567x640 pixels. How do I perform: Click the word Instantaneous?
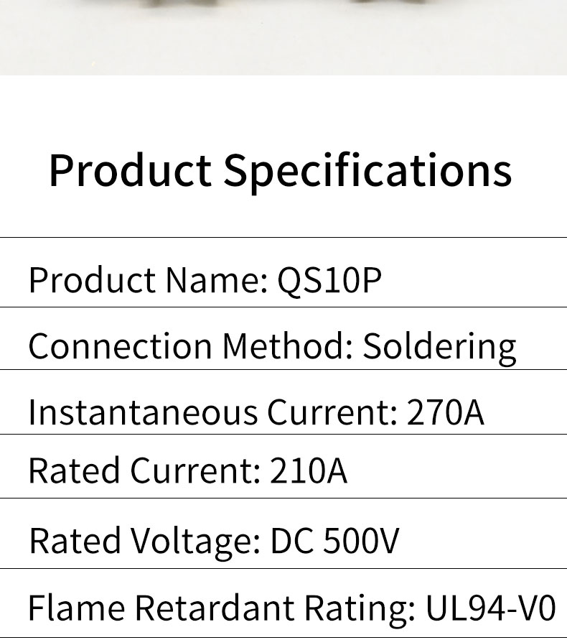143,412
